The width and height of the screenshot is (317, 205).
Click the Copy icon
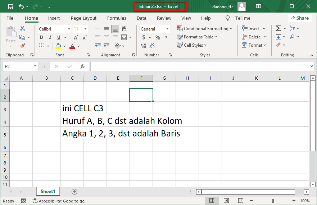tap(22, 37)
